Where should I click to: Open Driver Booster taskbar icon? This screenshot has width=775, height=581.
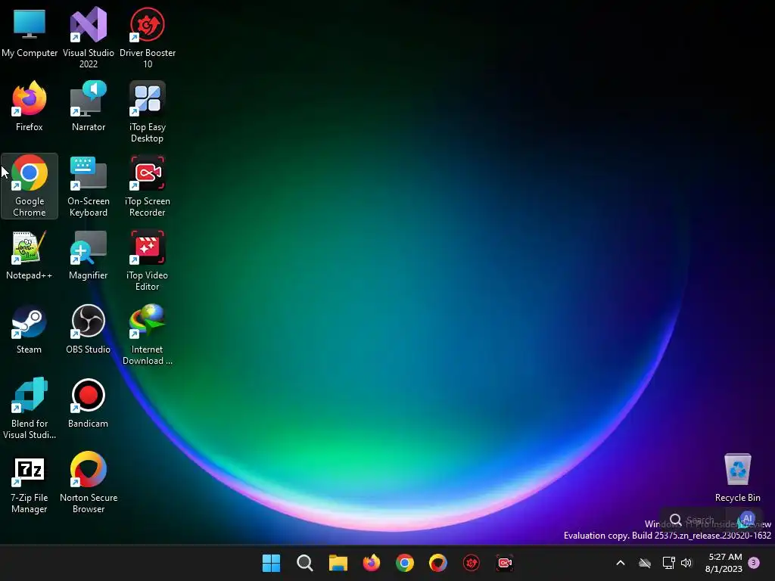click(x=471, y=563)
